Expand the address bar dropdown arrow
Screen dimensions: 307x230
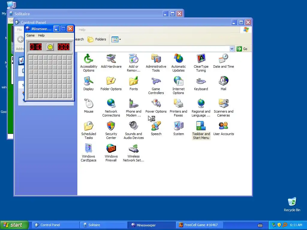[x=232, y=49]
